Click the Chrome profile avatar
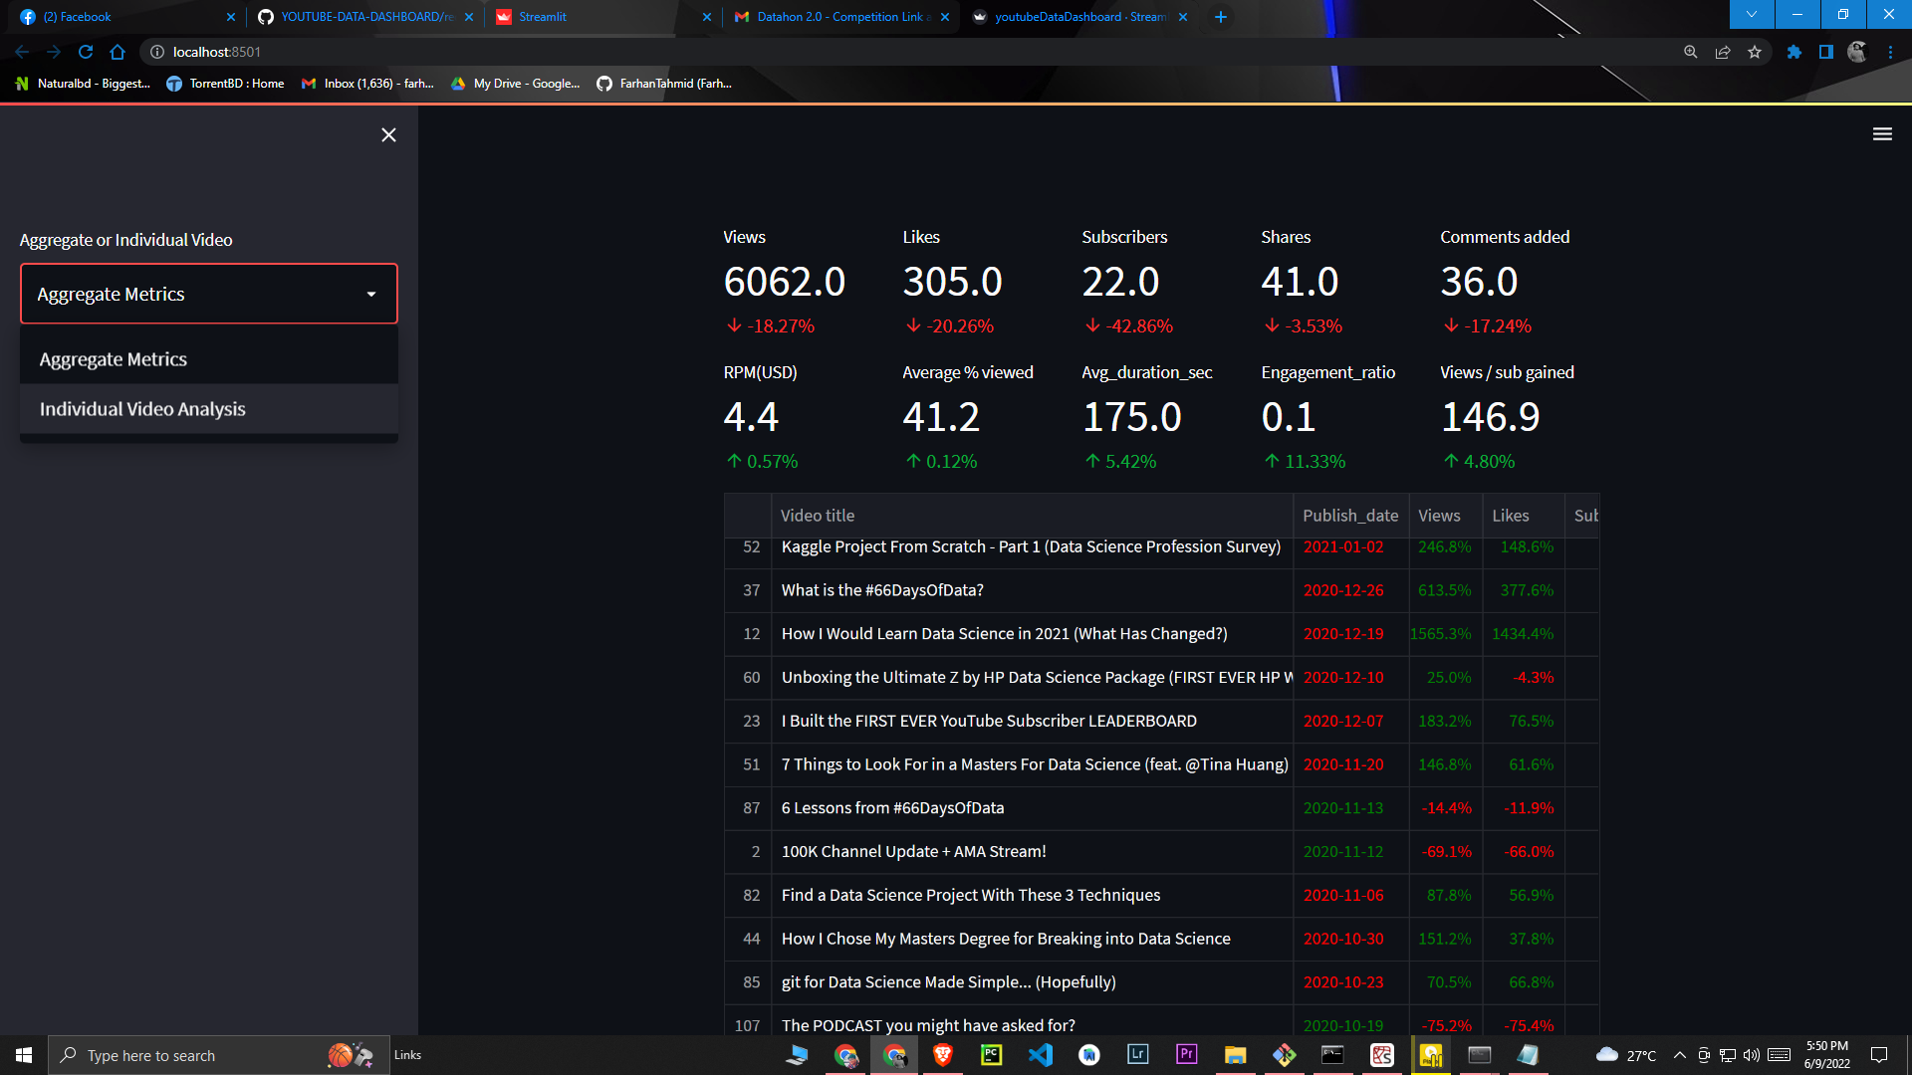 1856,52
